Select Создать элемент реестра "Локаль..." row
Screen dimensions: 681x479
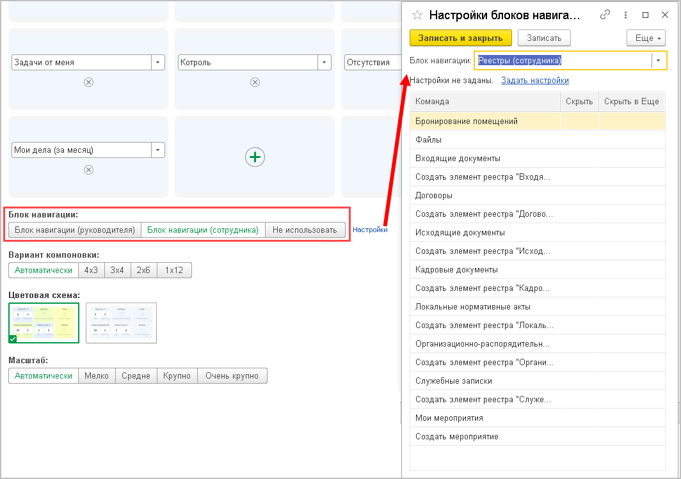pyautogui.click(x=538, y=326)
